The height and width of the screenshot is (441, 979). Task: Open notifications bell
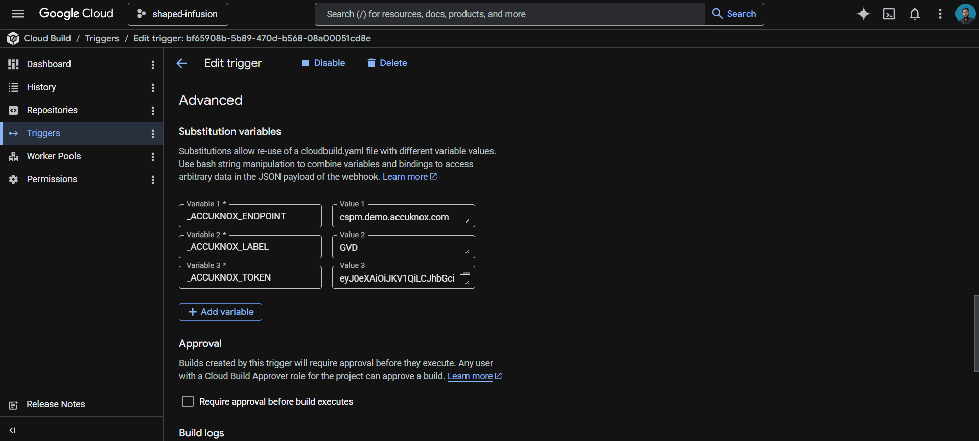pos(915,14)
